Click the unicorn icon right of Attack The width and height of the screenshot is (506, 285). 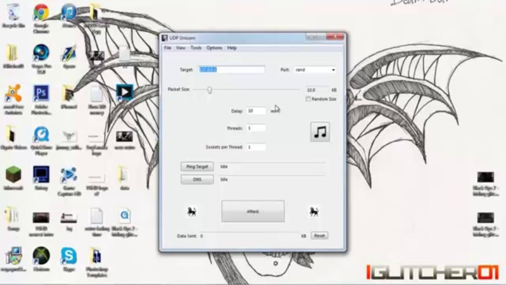pyautogui.click(x=314, y=212)
